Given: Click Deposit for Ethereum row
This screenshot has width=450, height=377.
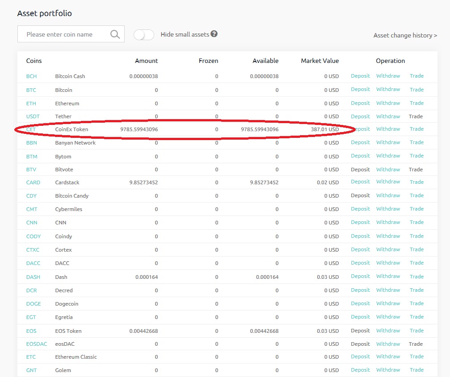Looking at the screenshot, I should pos(360,103).
